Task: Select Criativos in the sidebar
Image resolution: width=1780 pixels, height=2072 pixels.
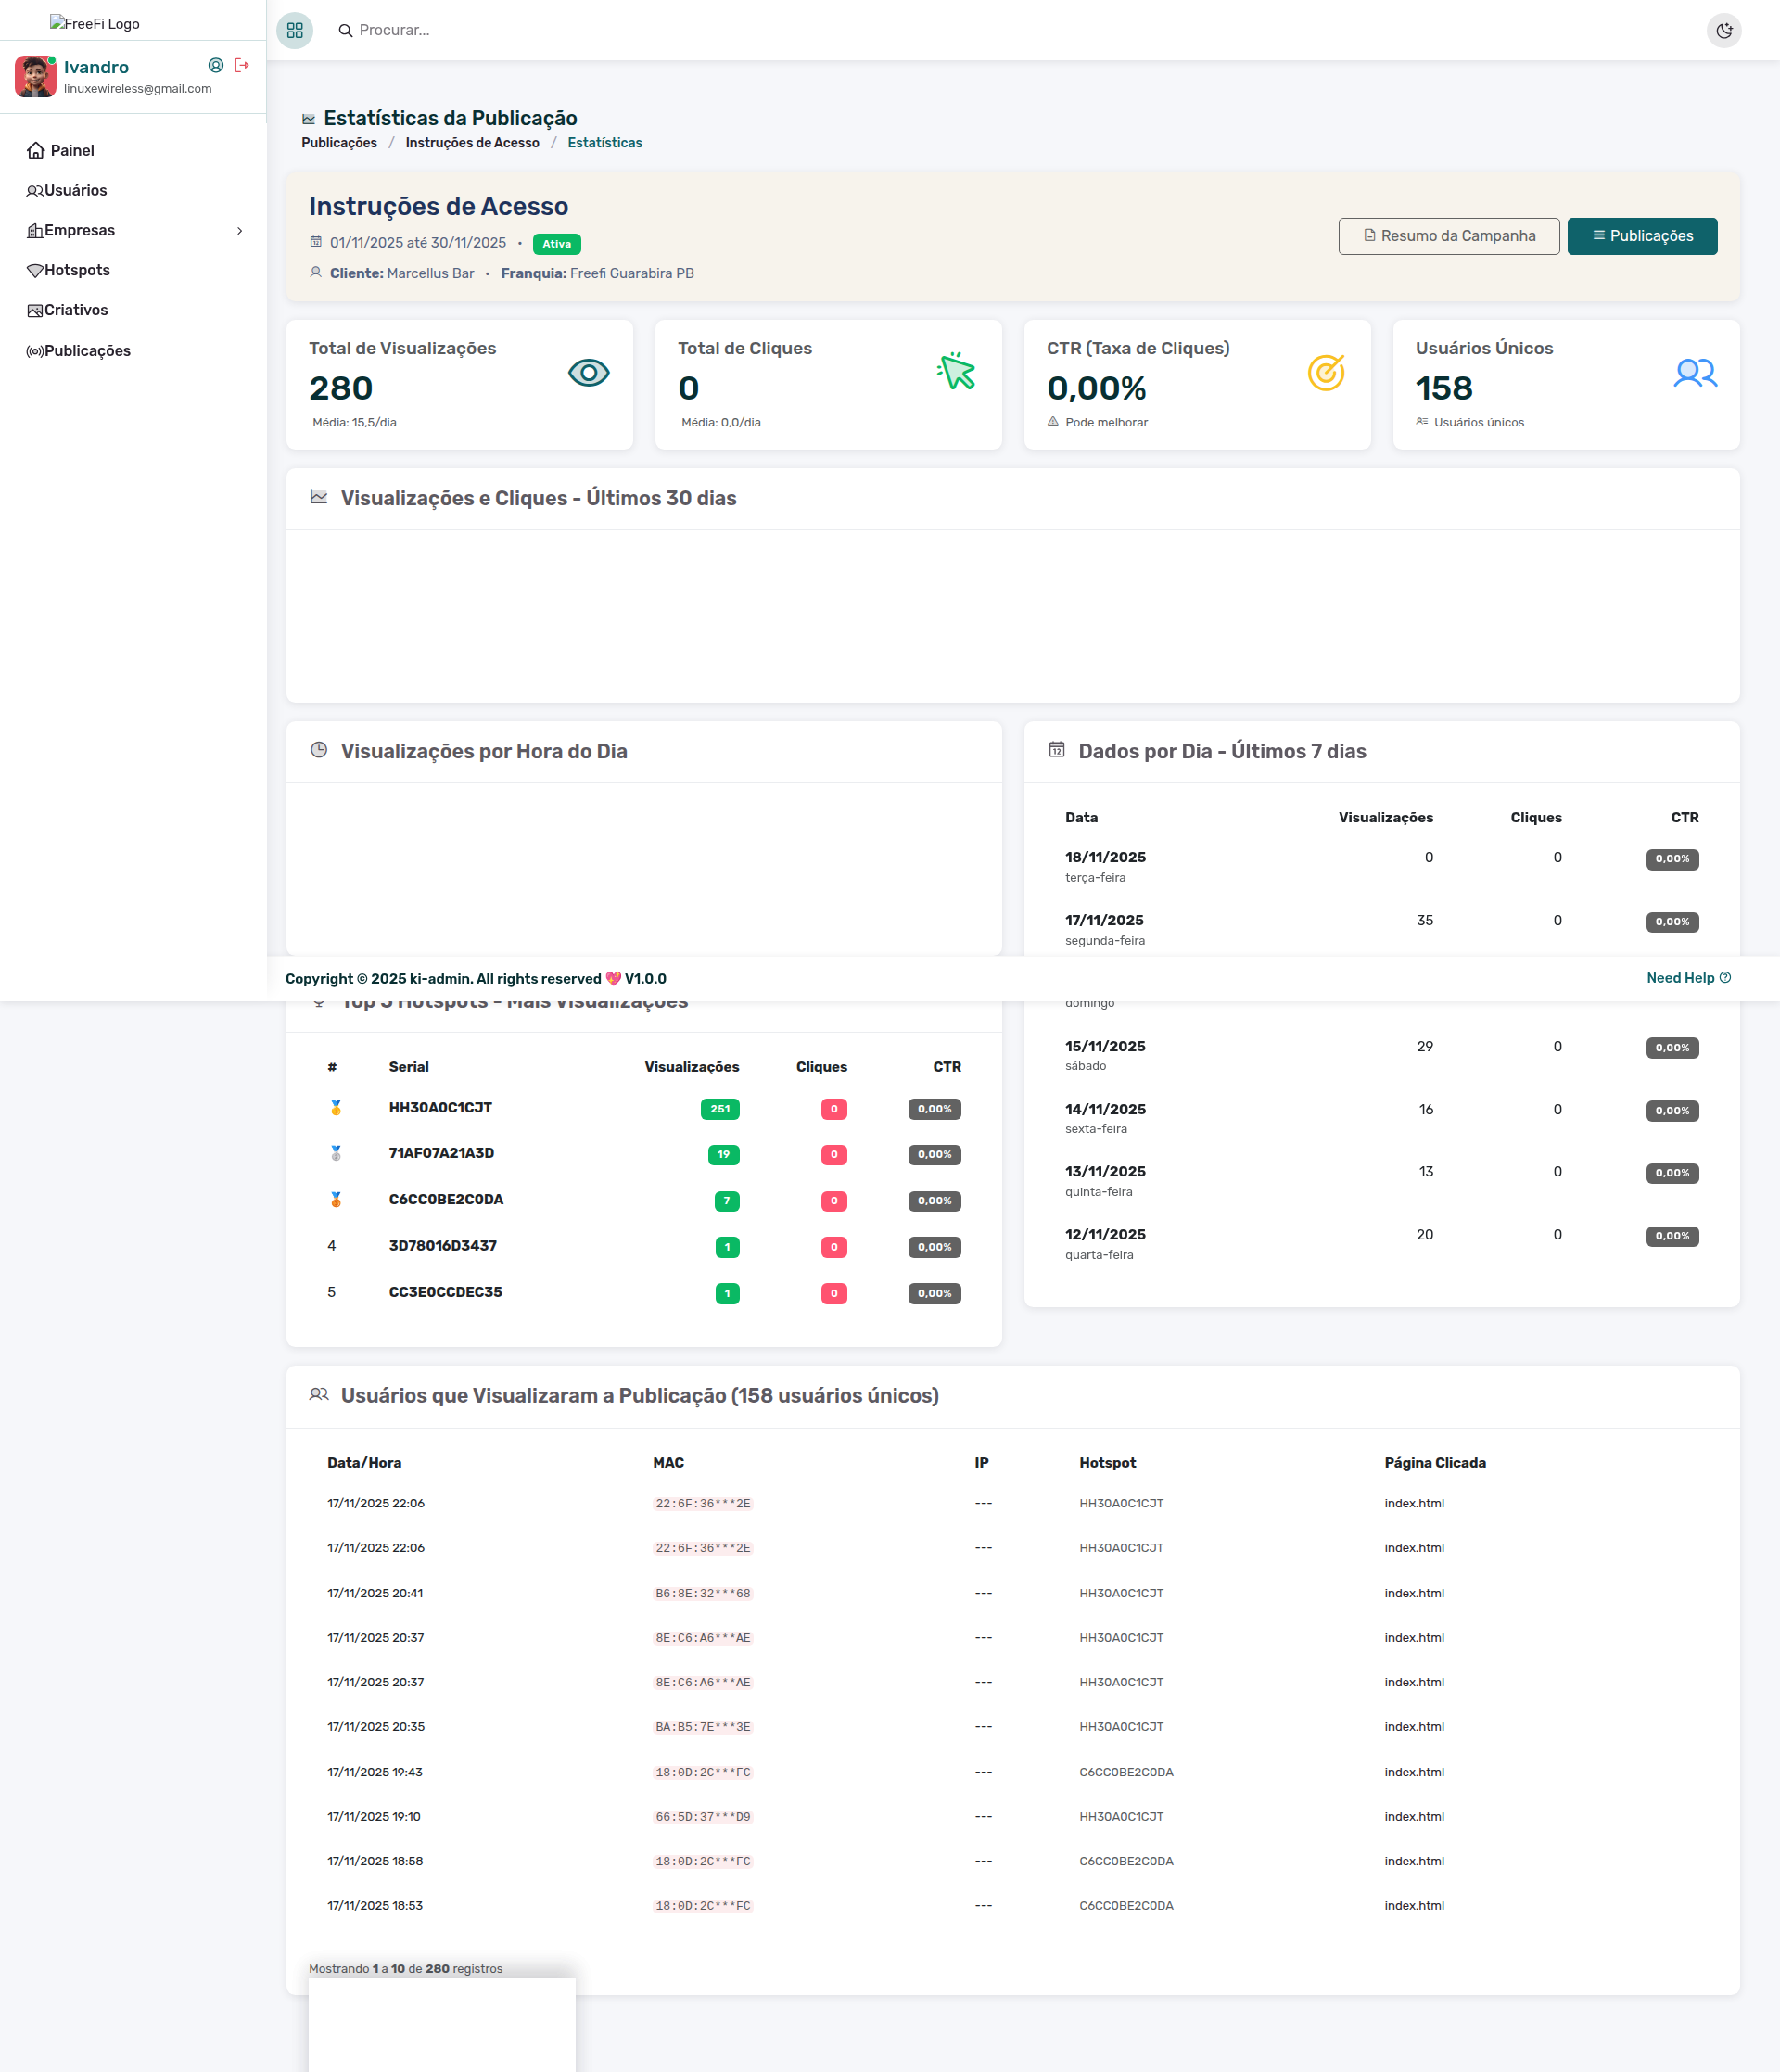Action: pyautogui.click(x=75, y=310)
